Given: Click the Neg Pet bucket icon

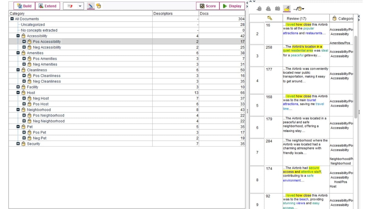Looking at the screenshot, I should [29, 138].
